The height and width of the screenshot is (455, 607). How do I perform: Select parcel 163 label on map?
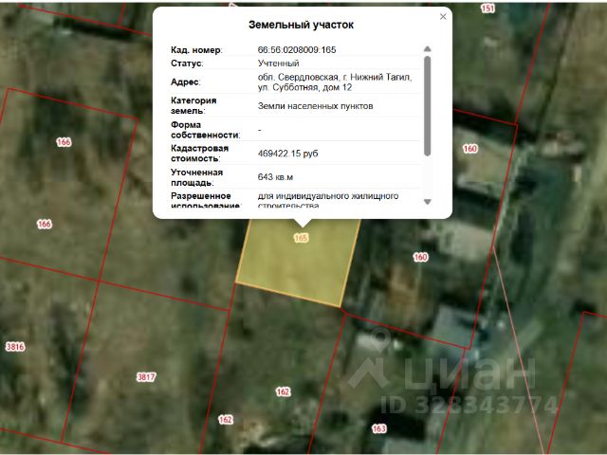379,428
